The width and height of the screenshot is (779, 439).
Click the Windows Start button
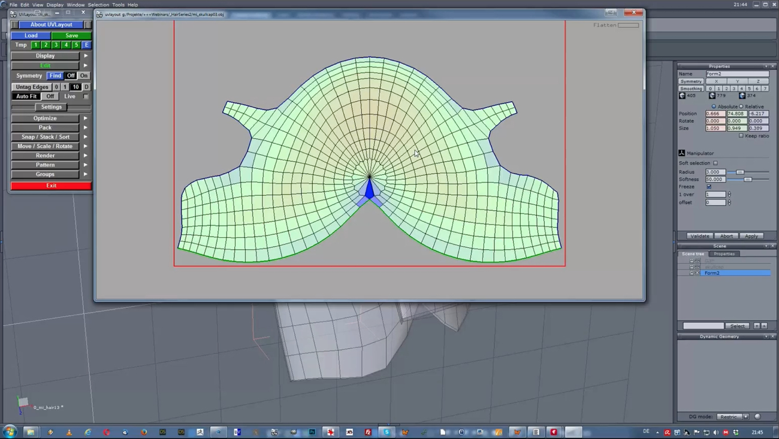tap(10, 432)
